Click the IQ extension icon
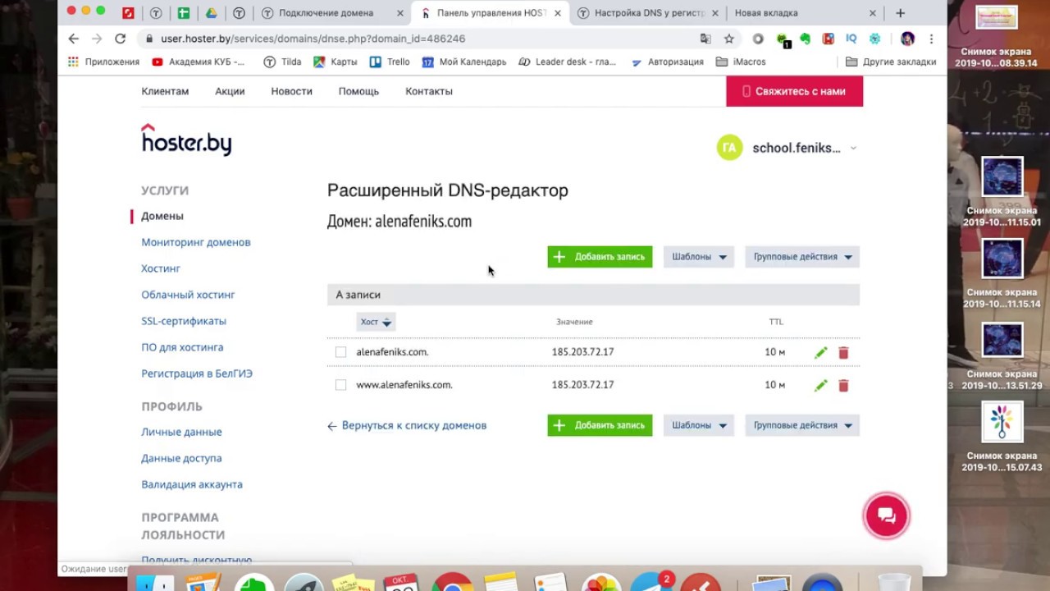This screenshot has height=591, width=1050. [x=851, y=39]
